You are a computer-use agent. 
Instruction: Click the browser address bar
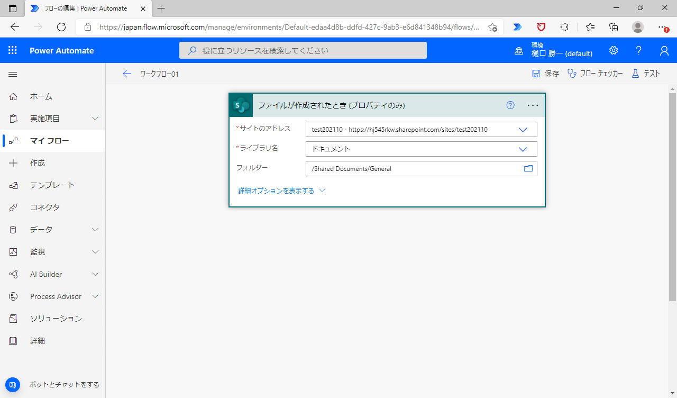[x=289, y=27]
